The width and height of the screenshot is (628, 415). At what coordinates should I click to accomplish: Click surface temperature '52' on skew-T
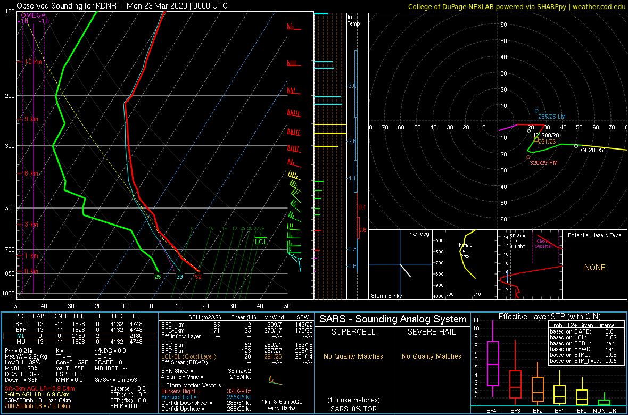coord(199,277)
